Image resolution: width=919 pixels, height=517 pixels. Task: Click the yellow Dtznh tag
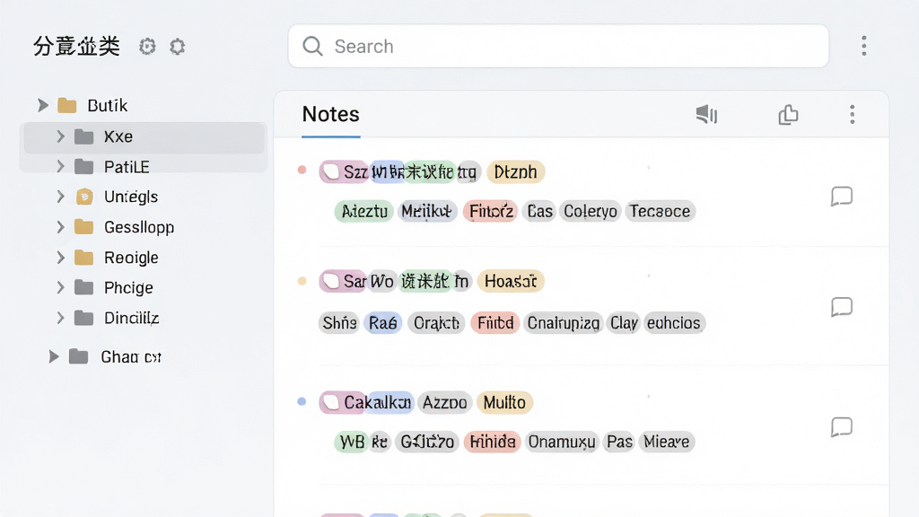point(516,171)
